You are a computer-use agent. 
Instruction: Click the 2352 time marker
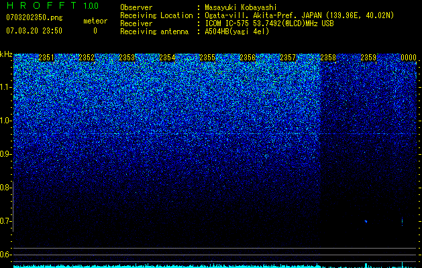(87, 58)
